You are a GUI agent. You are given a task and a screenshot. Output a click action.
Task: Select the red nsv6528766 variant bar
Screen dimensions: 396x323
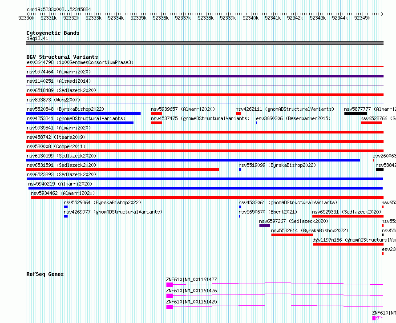click(371, 123)
